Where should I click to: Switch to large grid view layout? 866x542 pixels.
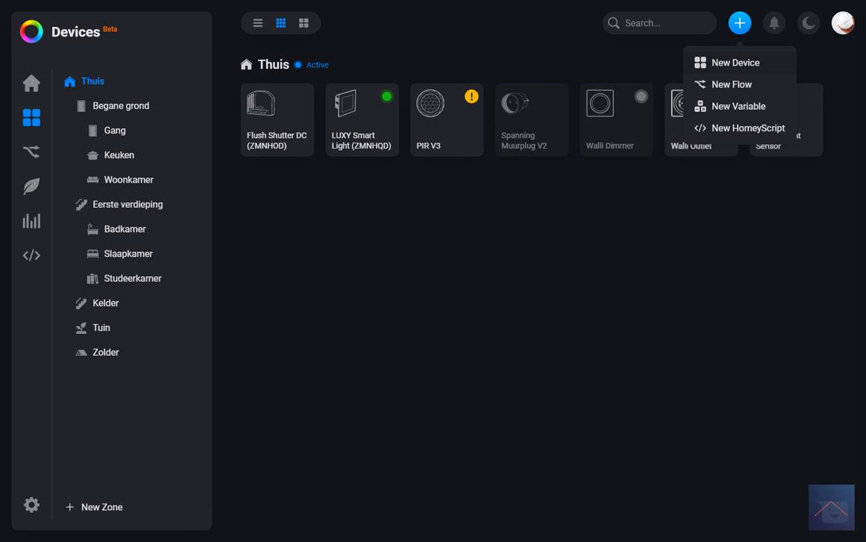(x=304, y=23)
